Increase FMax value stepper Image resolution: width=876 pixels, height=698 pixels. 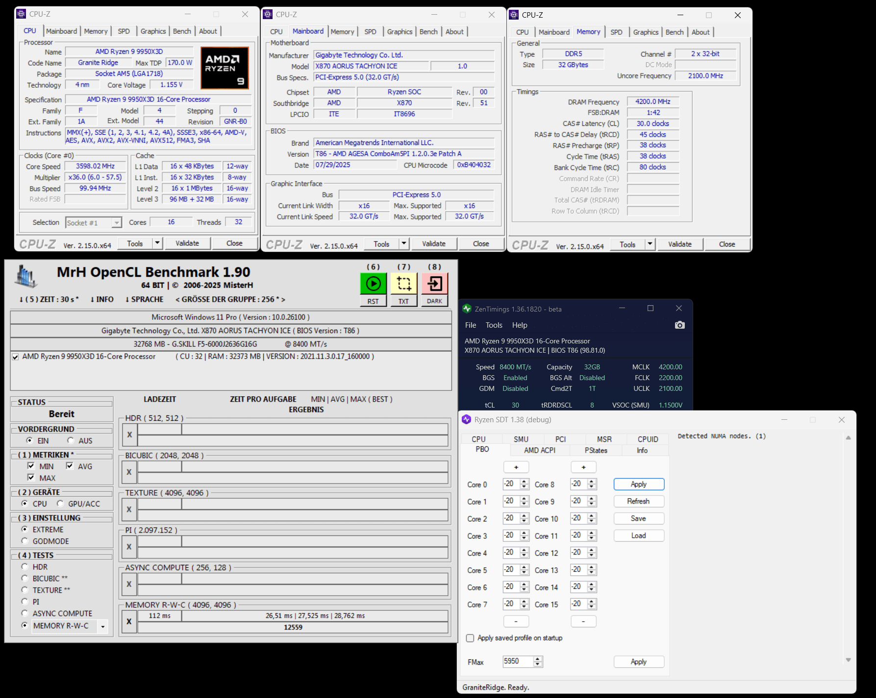538,659
